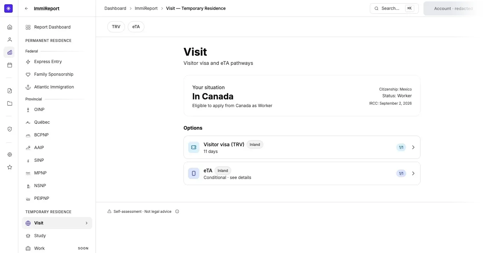Select OINP provincial program
The height and width of the screenshot is (253, 488).
tap(57, 110)
